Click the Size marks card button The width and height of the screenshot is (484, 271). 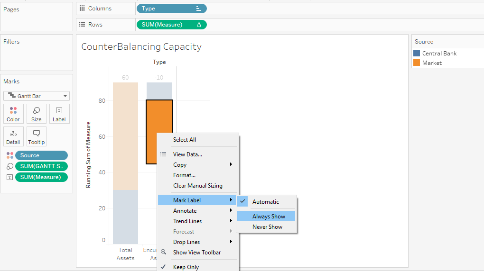tap(37, 114)
